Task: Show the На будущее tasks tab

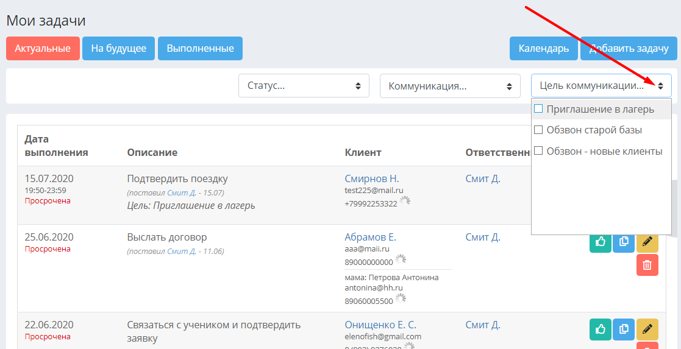Action: (x=118, y=48)
